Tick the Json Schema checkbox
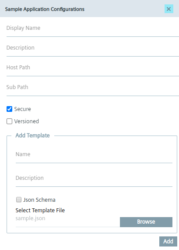 point(19,200)
